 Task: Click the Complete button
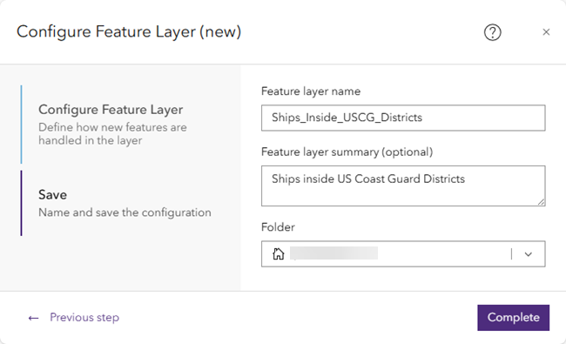tap(513, 318)
